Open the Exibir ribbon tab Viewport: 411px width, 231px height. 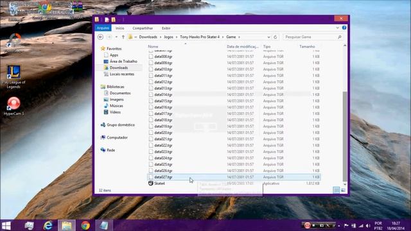[x=166, y=28]
